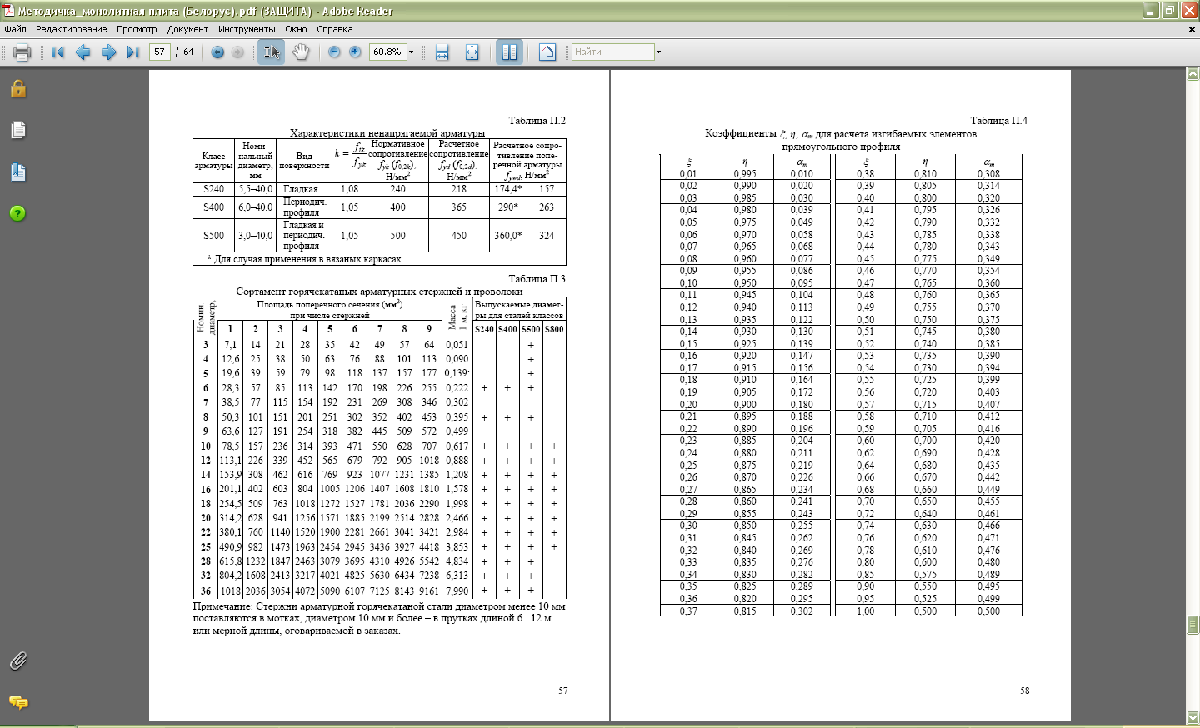The image size is (1200, 728).
Task: Open the Редактирование menu
Action: click(x=71, y=29)
